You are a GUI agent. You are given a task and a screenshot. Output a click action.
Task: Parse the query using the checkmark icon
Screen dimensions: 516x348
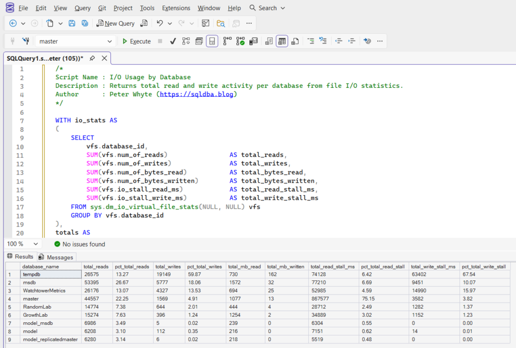pos(173,41)
